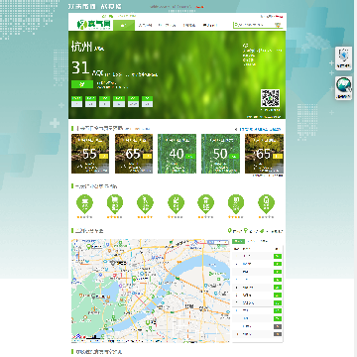357x357 pixels.
Task: Select the first pollutant box under the AQI
Action: click(x=76, y=101)
